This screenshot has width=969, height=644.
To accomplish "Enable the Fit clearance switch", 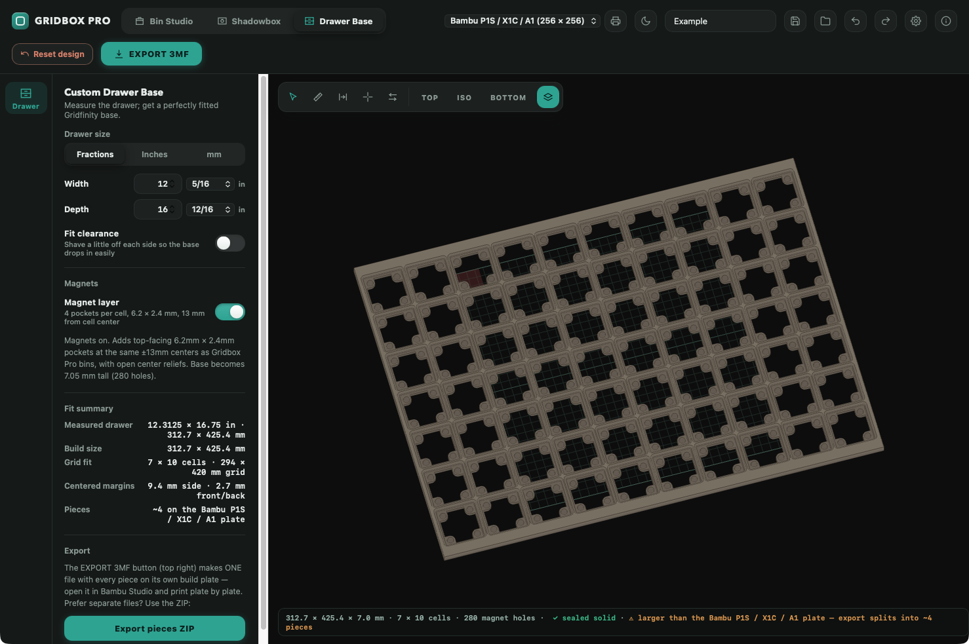I will point(230,243).
